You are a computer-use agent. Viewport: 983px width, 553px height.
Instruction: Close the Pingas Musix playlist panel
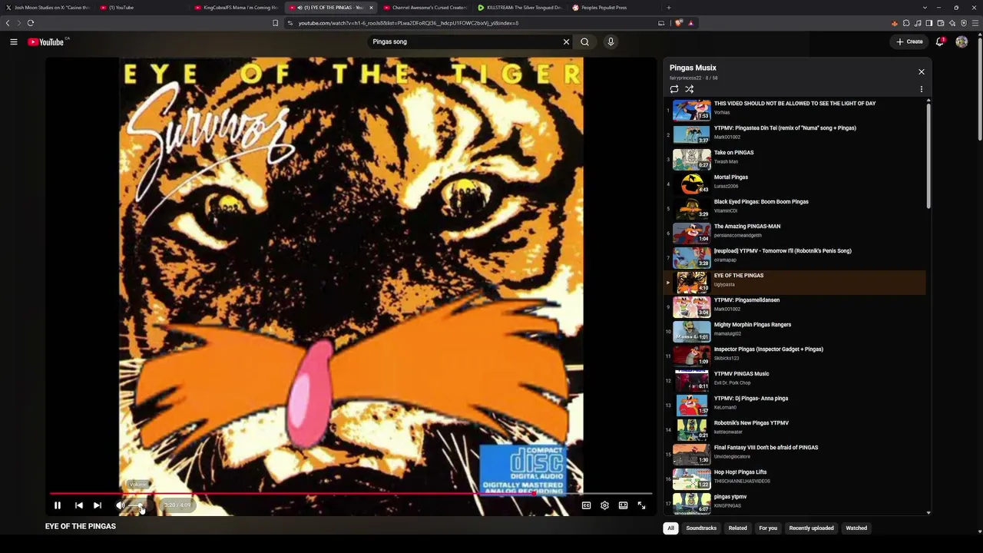click(x=922, y=71)
